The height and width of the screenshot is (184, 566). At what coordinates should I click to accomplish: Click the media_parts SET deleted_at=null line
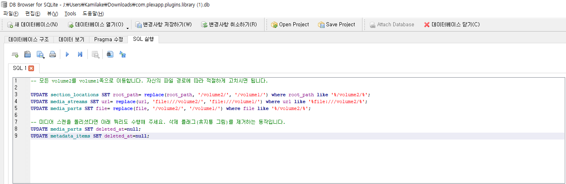coord(86,129)
